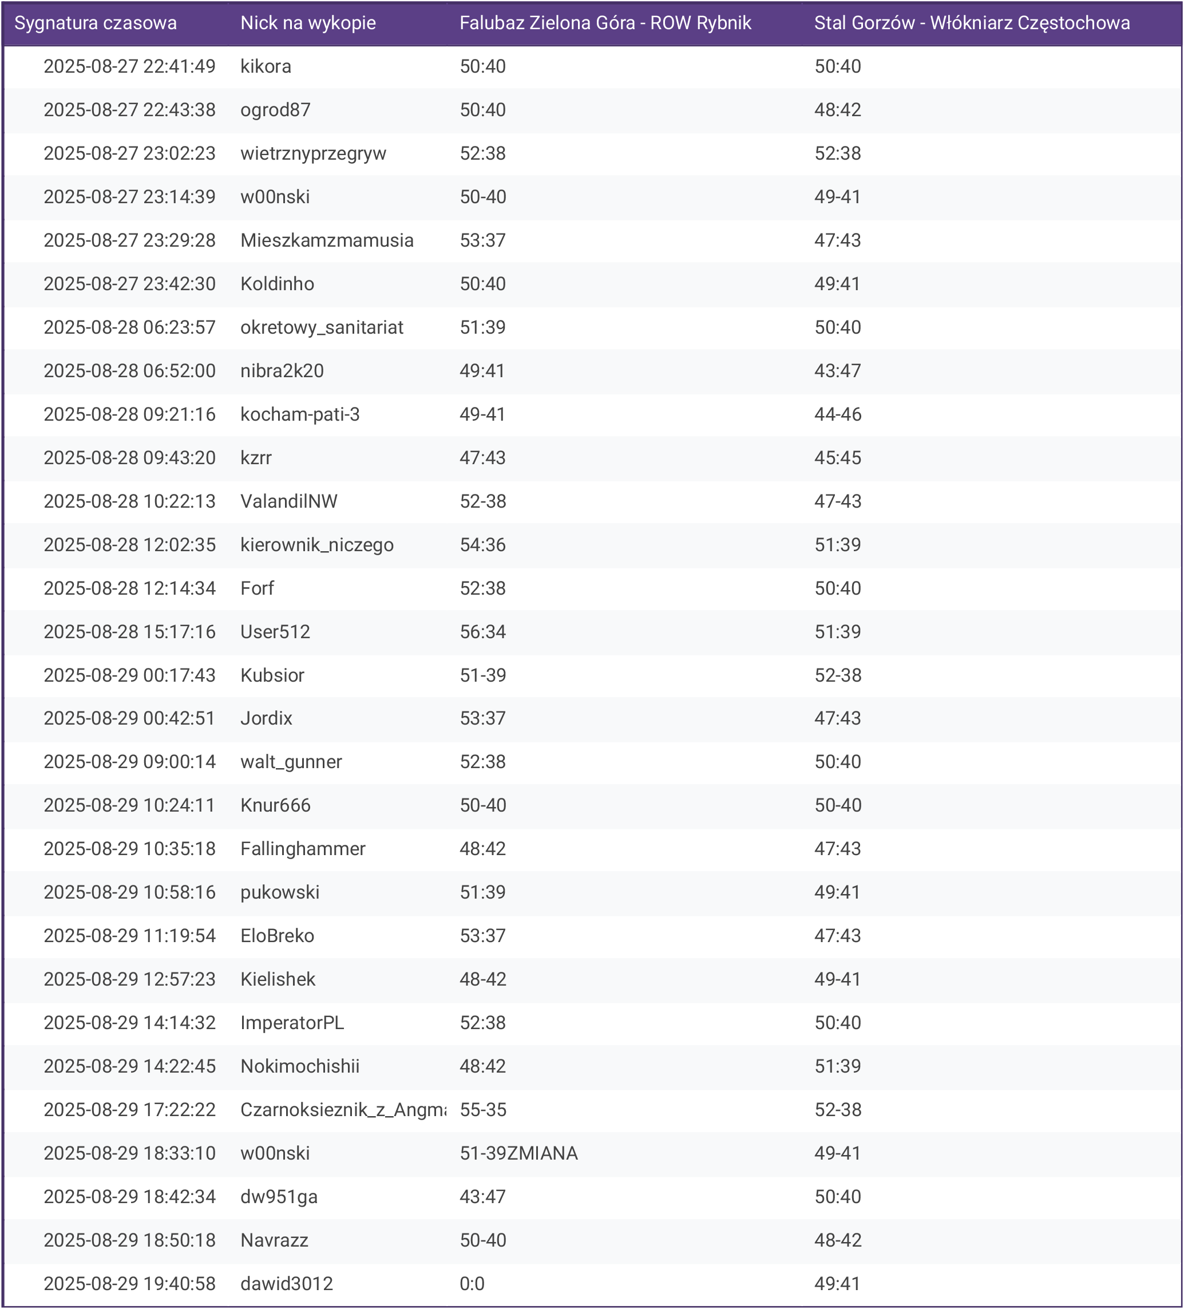This screenshot has width=1184, height=1309.
Task: Click the 'Fallinghammer' nick cell
Action: click(303, 849)
